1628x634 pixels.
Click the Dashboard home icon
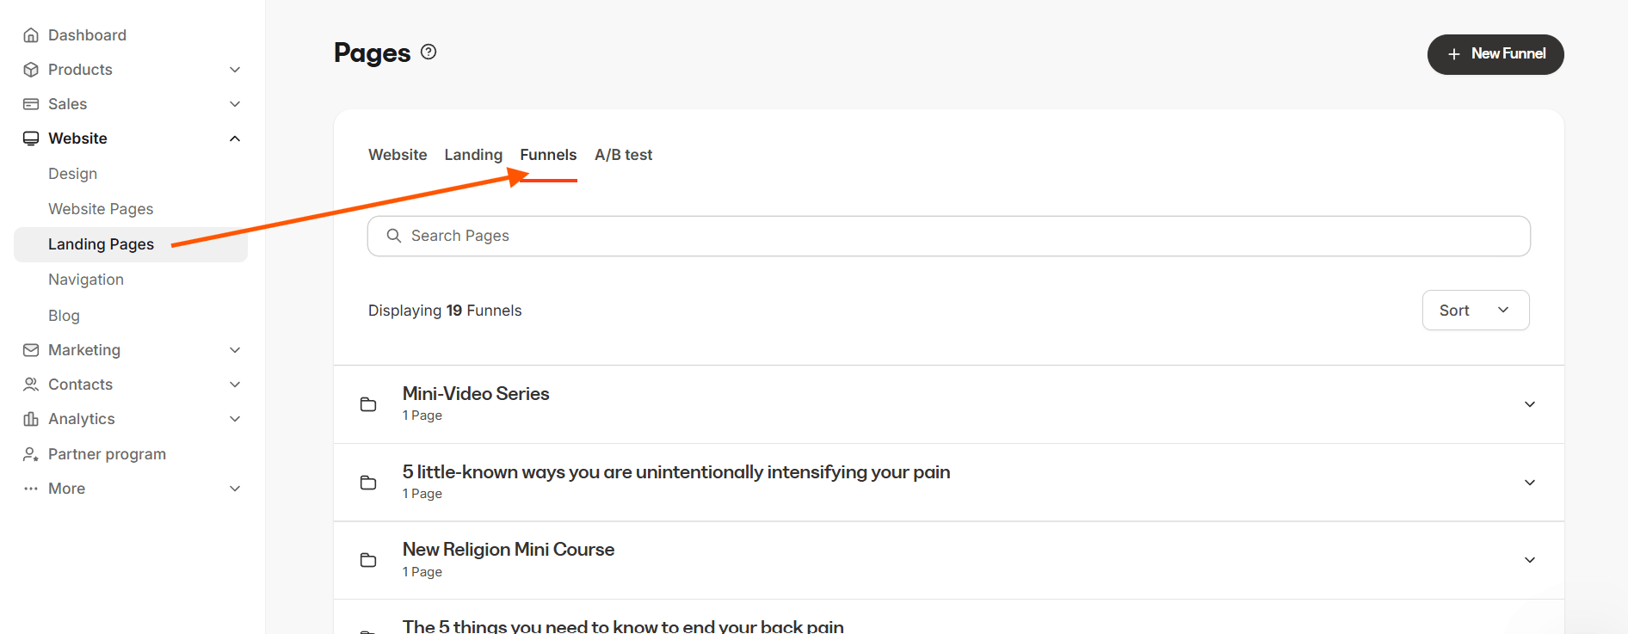coord(31,35)
